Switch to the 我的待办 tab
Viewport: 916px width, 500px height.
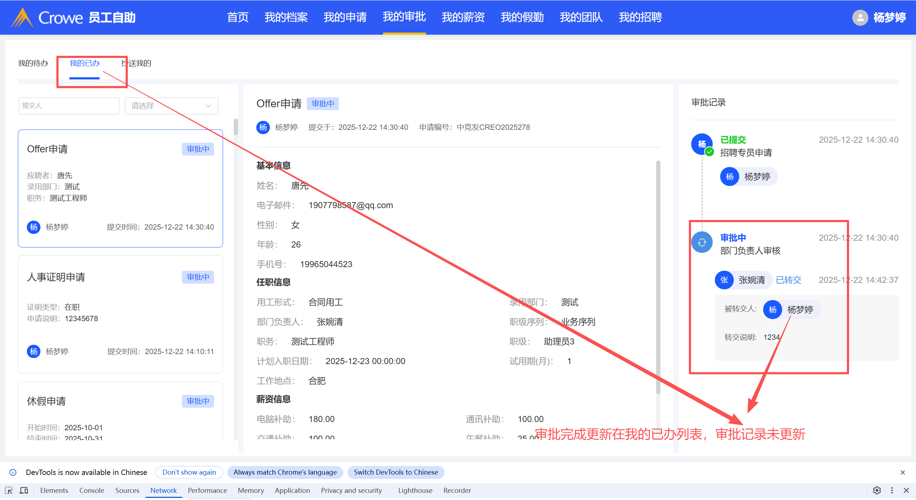[33, 63]
